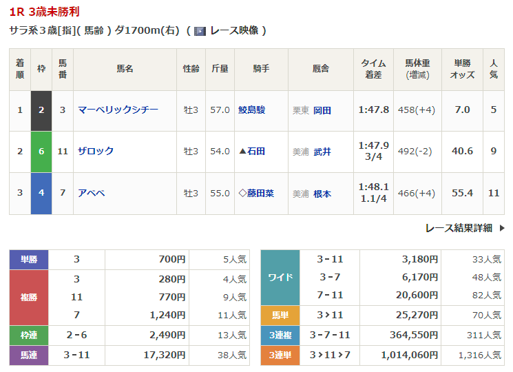Click the race video film icon
Image resolution: width=513 pixels, height=372 pixels.
[x=200, y=31]
